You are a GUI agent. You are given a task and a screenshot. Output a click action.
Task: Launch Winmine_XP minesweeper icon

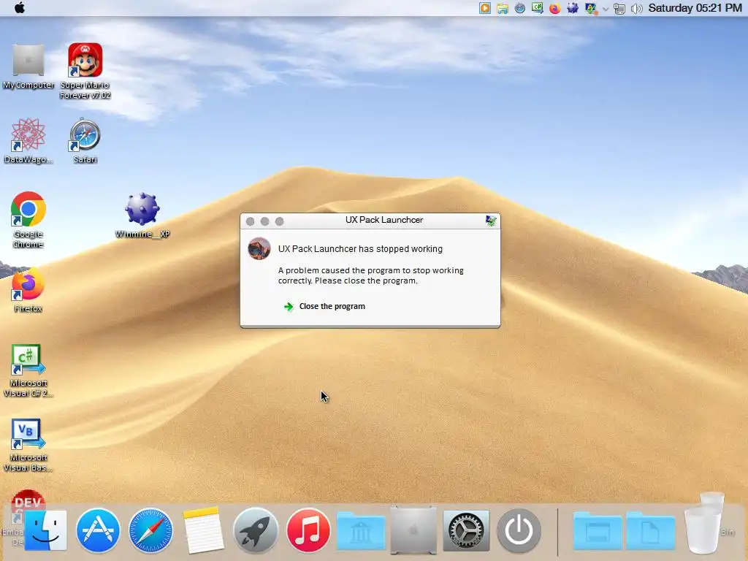pos(142,215)
